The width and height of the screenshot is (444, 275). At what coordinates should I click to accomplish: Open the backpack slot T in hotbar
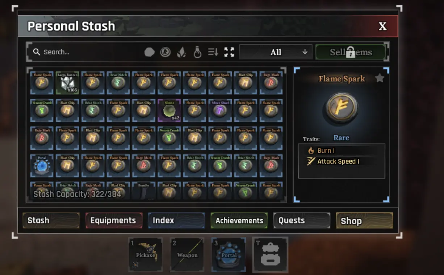[x=270, y=255]
